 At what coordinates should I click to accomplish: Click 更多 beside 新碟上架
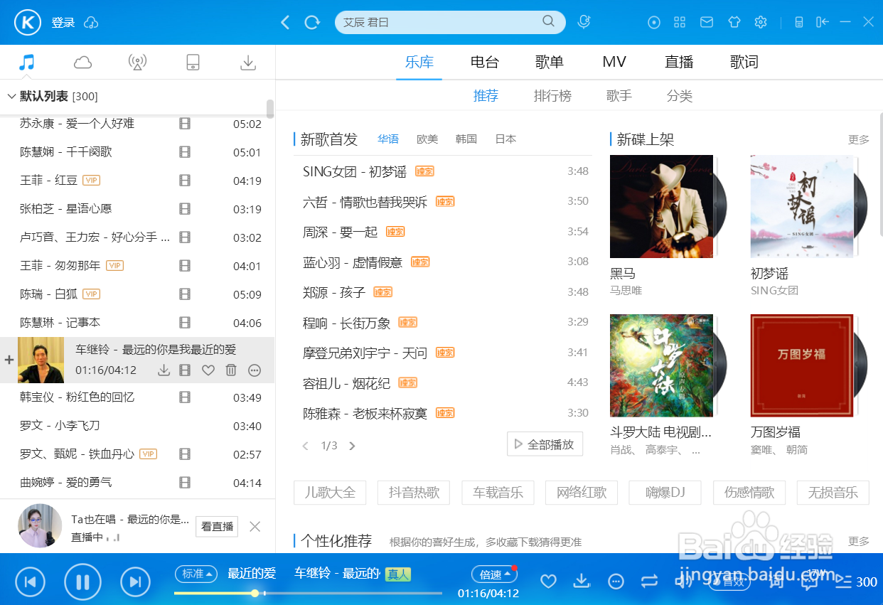point(859,139)
